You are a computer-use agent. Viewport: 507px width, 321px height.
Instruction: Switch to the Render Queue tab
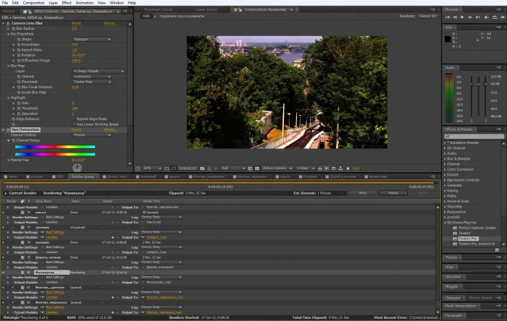83,176
